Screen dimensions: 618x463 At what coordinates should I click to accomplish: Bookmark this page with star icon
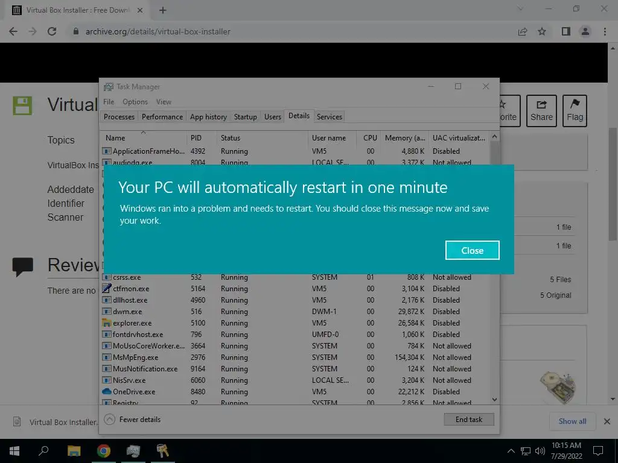click(542, 31)
